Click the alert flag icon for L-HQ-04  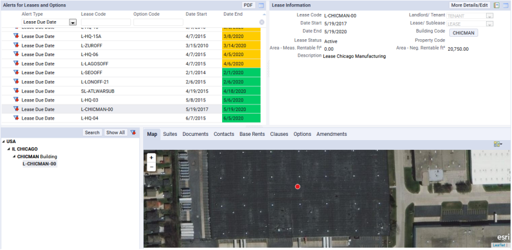pos(16,118)
